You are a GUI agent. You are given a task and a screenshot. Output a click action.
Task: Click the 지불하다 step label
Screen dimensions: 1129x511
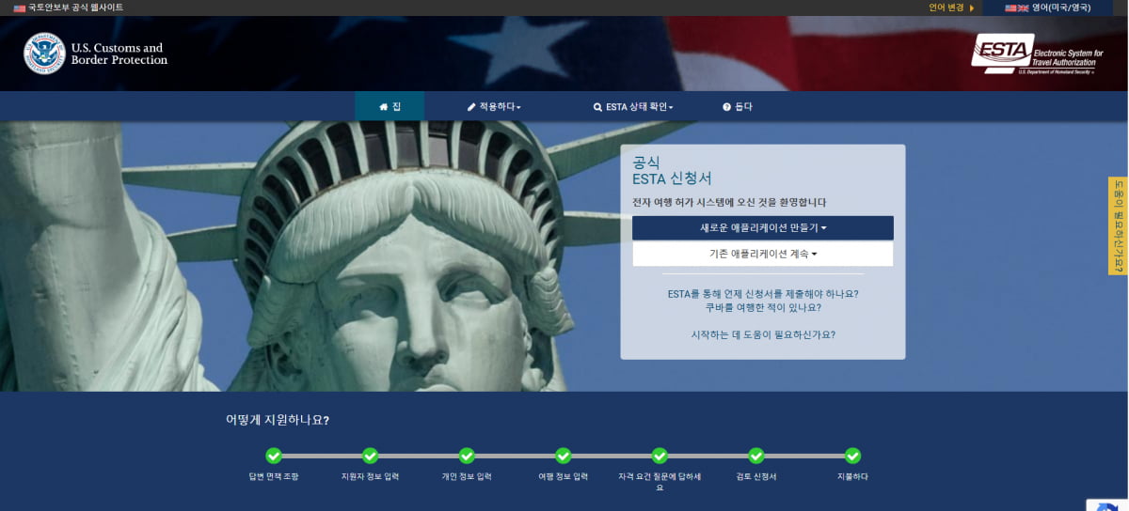point(852,476)
